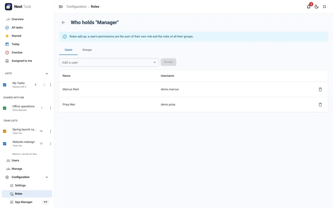Delete Priya Nair from Manager role
The image size is (333, 208).
click(320, 105)
